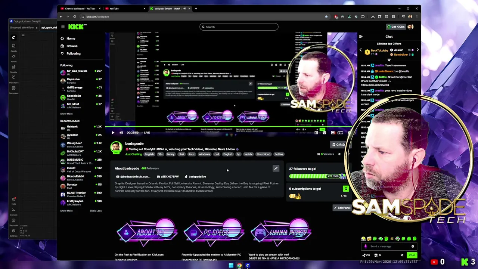Open a new browser tab

[x=196, y=9]
